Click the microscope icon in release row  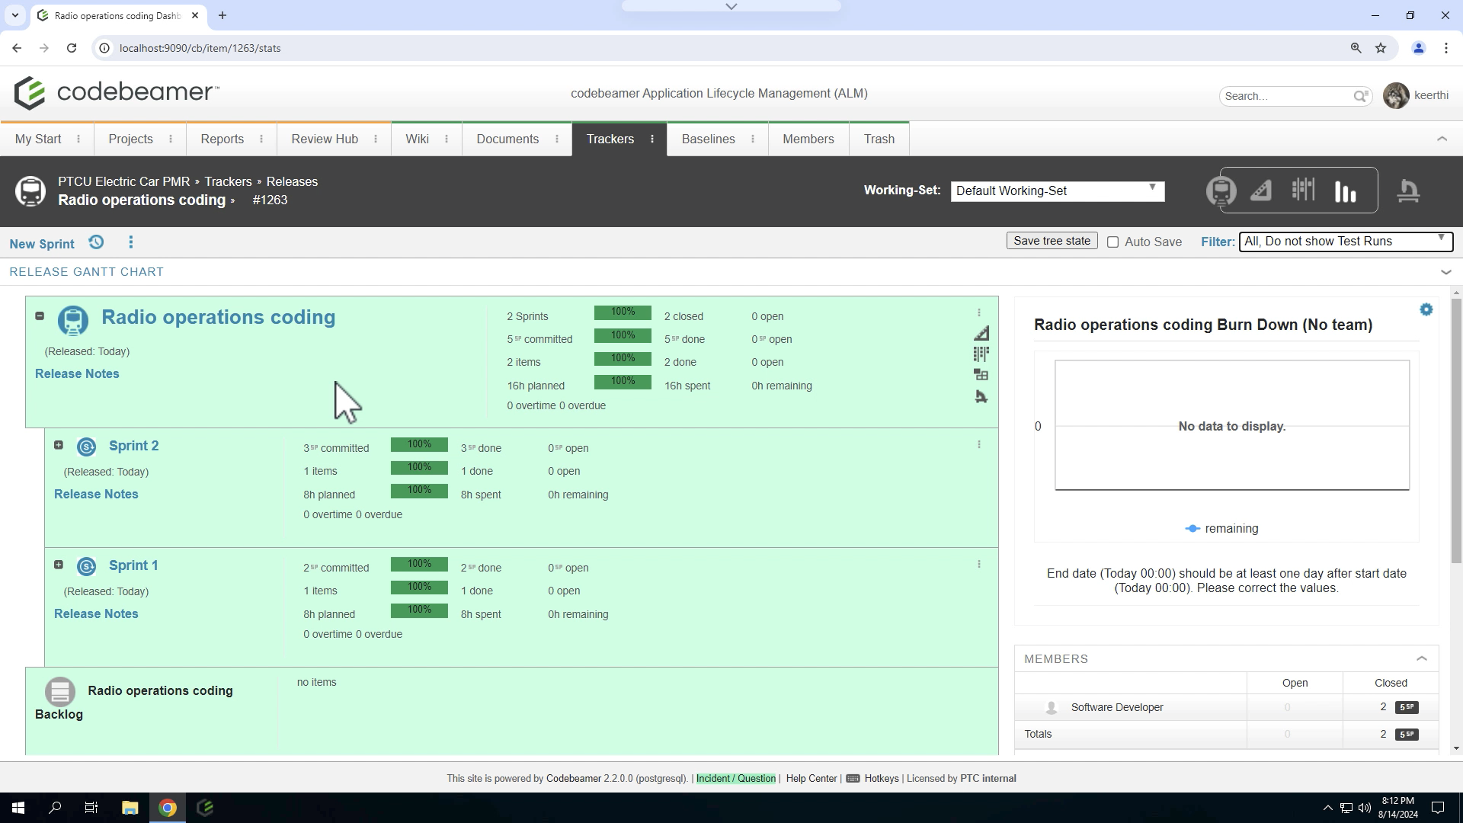pos(981,396)
